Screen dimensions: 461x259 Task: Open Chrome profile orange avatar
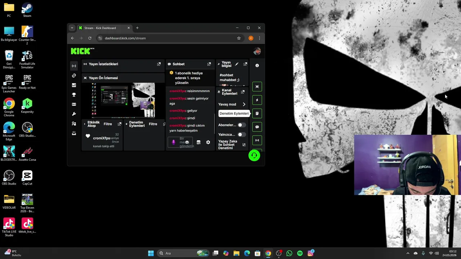tap(251, 38)
